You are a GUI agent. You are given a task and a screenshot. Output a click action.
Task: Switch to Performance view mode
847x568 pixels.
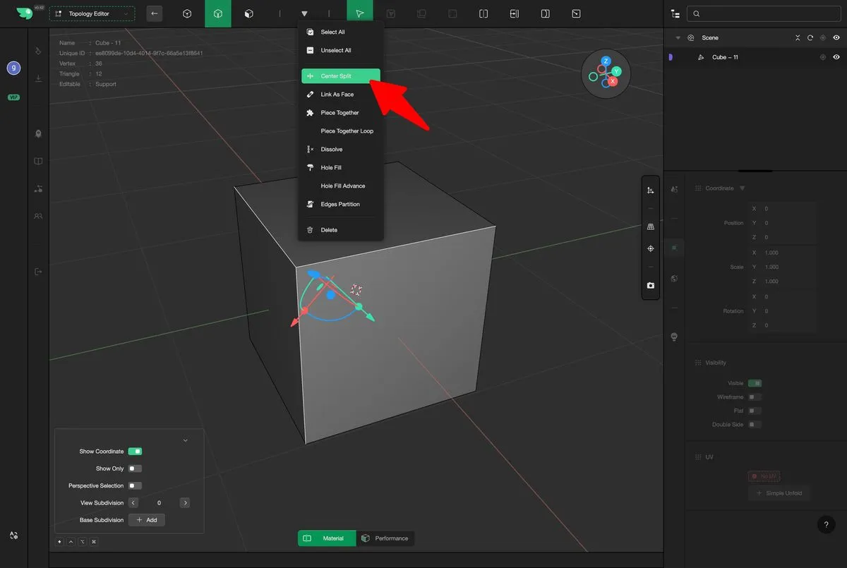click(x=385, y=538)
